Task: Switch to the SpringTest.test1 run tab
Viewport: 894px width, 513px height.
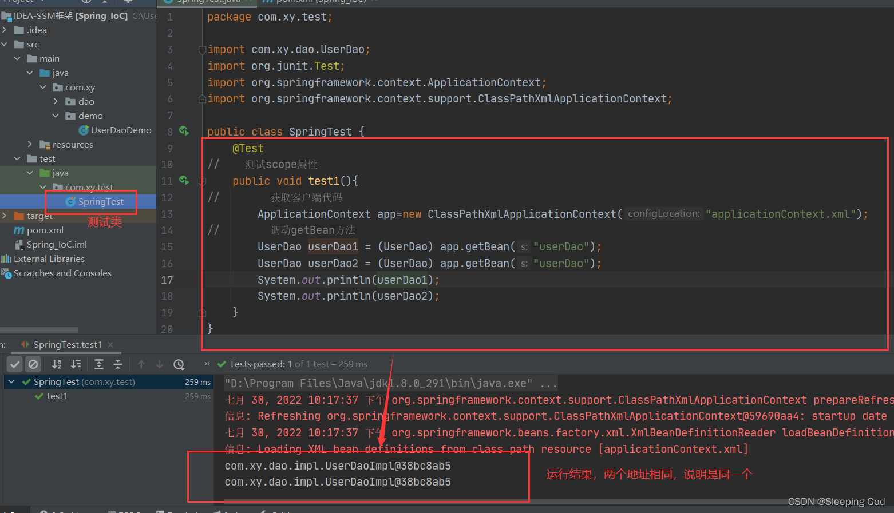Action: pyautogui.click(x=67, y=344)
